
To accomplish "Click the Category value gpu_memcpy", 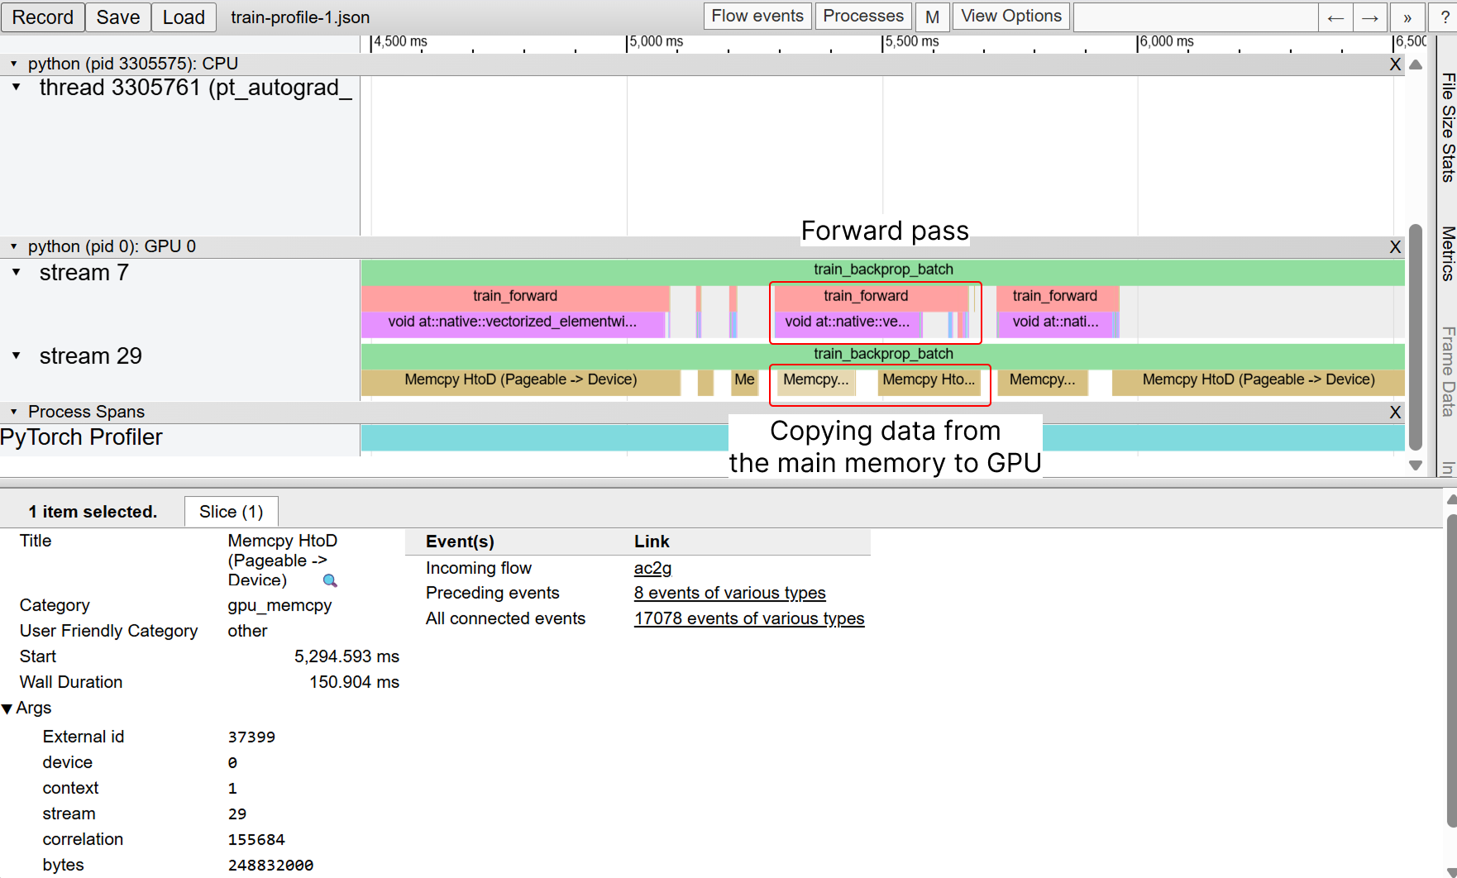I will 279,605.
